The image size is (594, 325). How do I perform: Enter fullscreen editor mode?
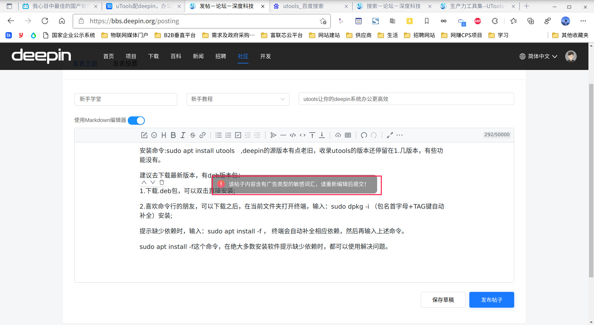(390, 135)
